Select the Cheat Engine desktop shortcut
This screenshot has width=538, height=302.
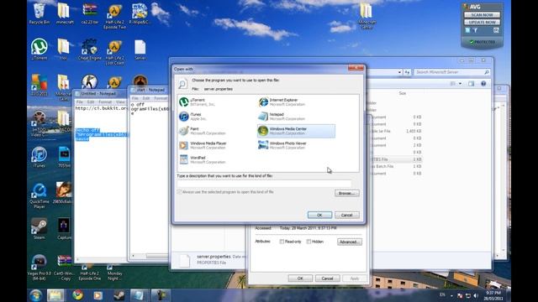pyautogui.click(x=89, y=49)
